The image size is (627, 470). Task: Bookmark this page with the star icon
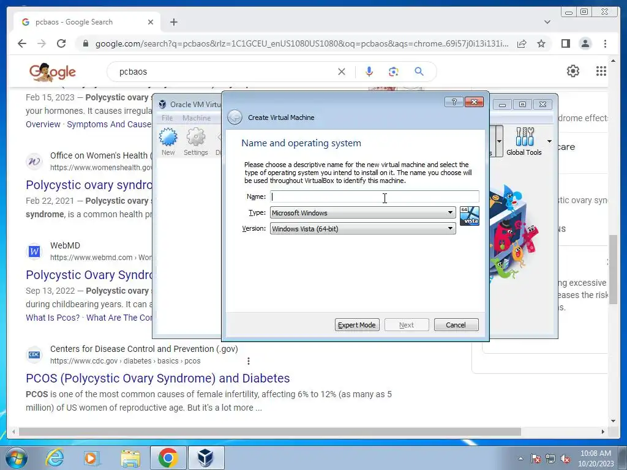pyautogui.click(x=541, y=43)
